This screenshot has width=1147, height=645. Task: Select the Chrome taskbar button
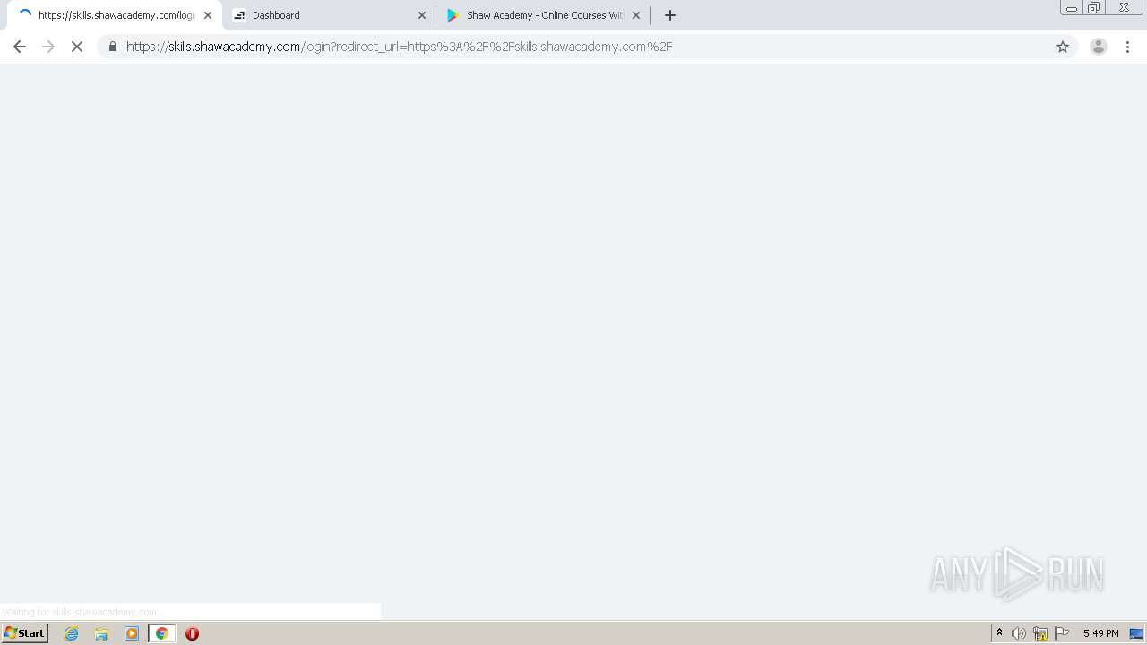pos(162,633)
